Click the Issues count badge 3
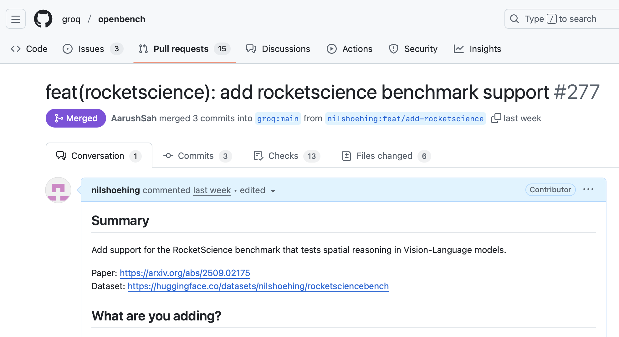The image size is (619, 337). coord(117,49)
